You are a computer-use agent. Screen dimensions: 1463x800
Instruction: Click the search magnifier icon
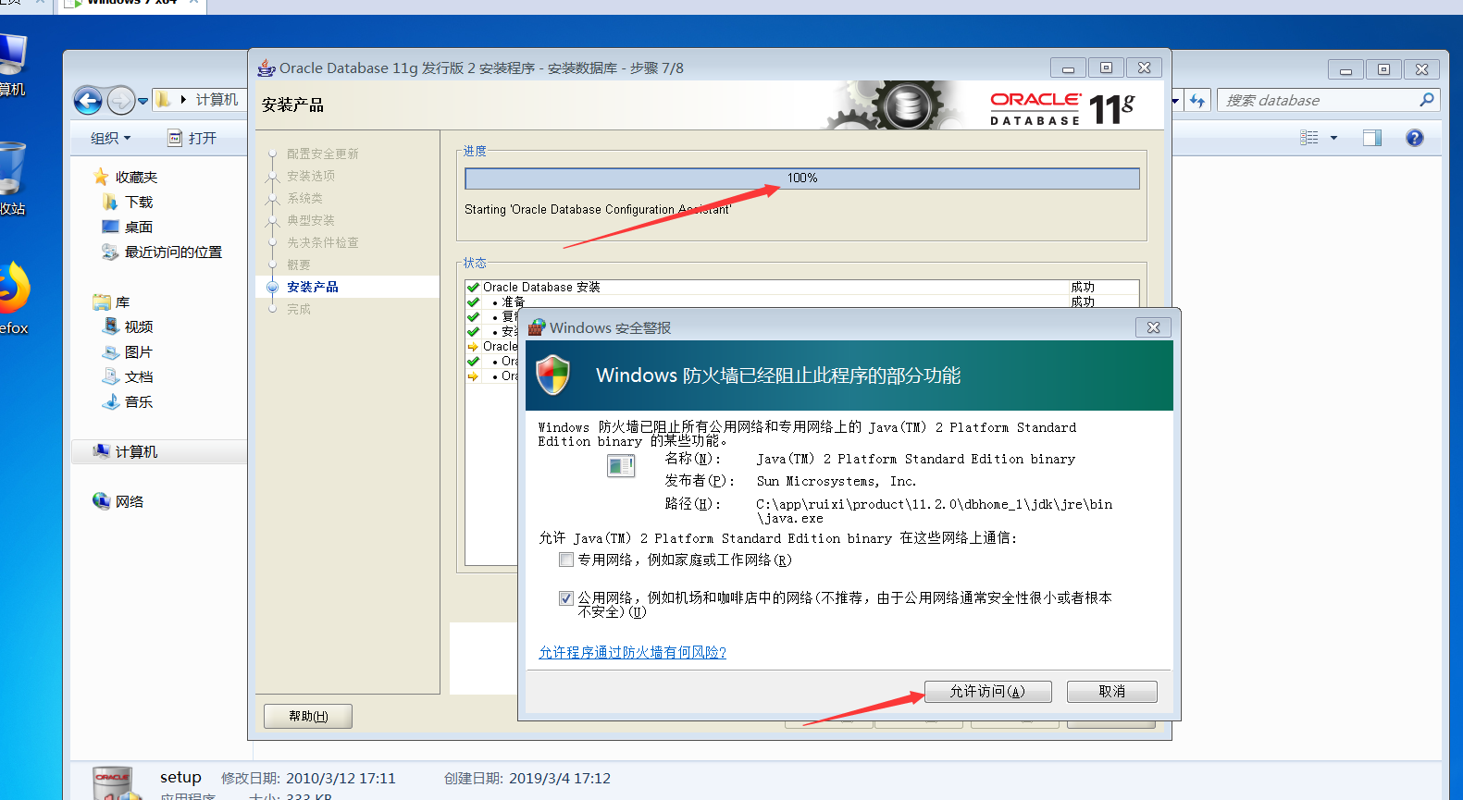click(x=1427, y=100)
